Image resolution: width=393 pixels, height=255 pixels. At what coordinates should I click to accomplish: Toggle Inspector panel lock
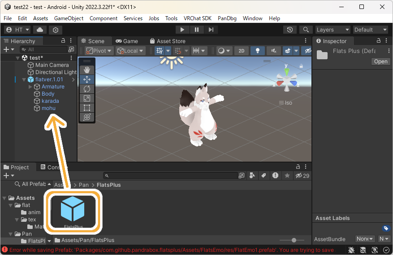point(379,40)
